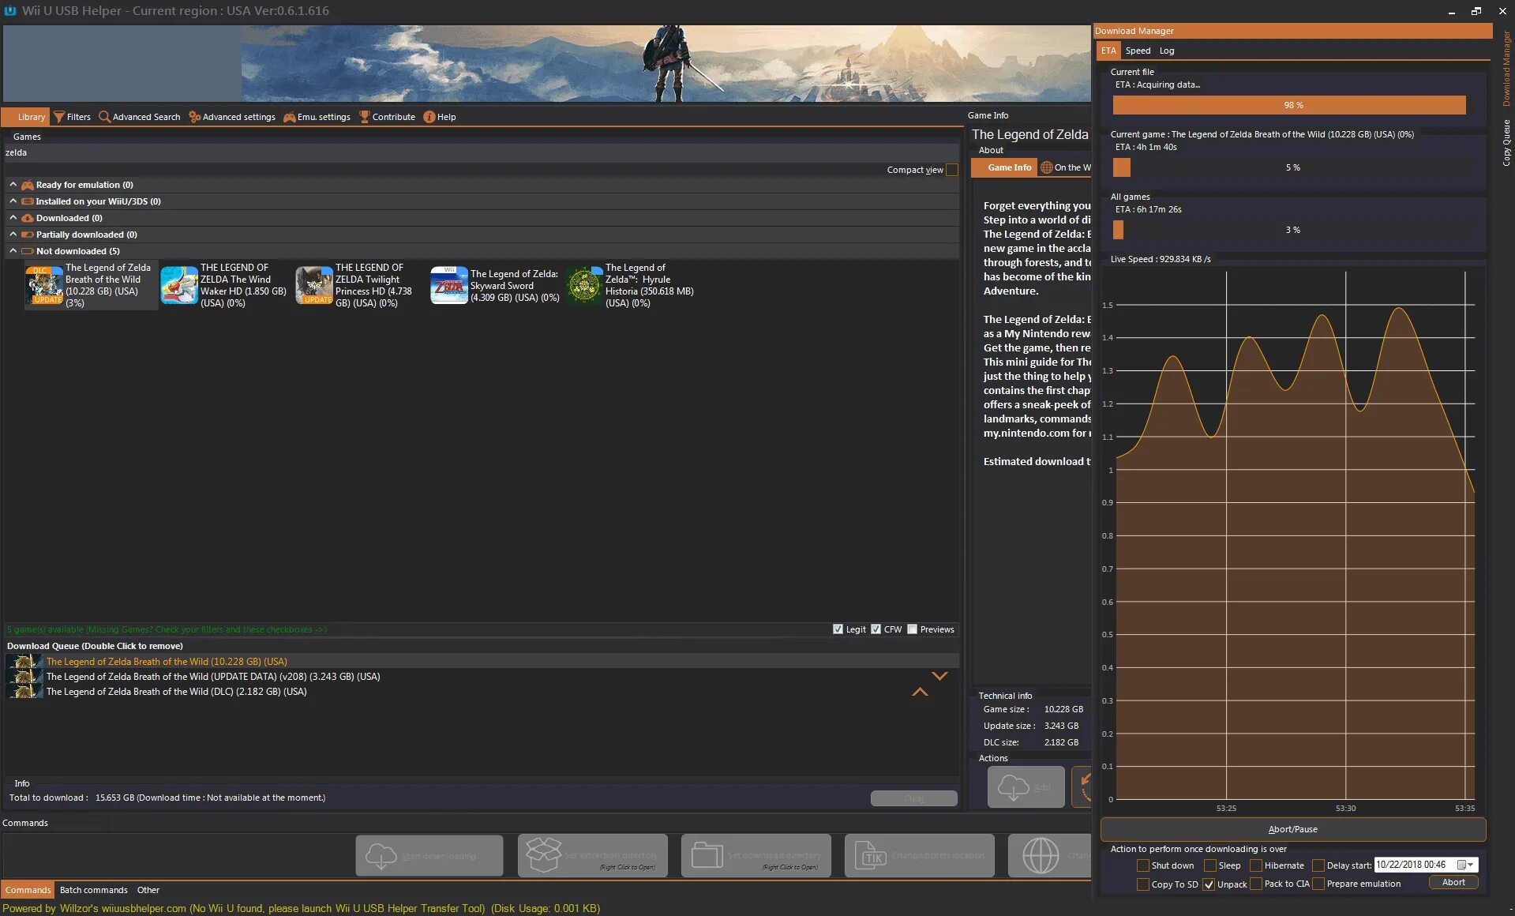
Task: Open the Delay start calendar picker
Action: 1465,865
